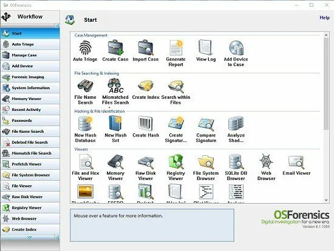
Task: Open Compare Signature icon
Action: pos(206,124)
